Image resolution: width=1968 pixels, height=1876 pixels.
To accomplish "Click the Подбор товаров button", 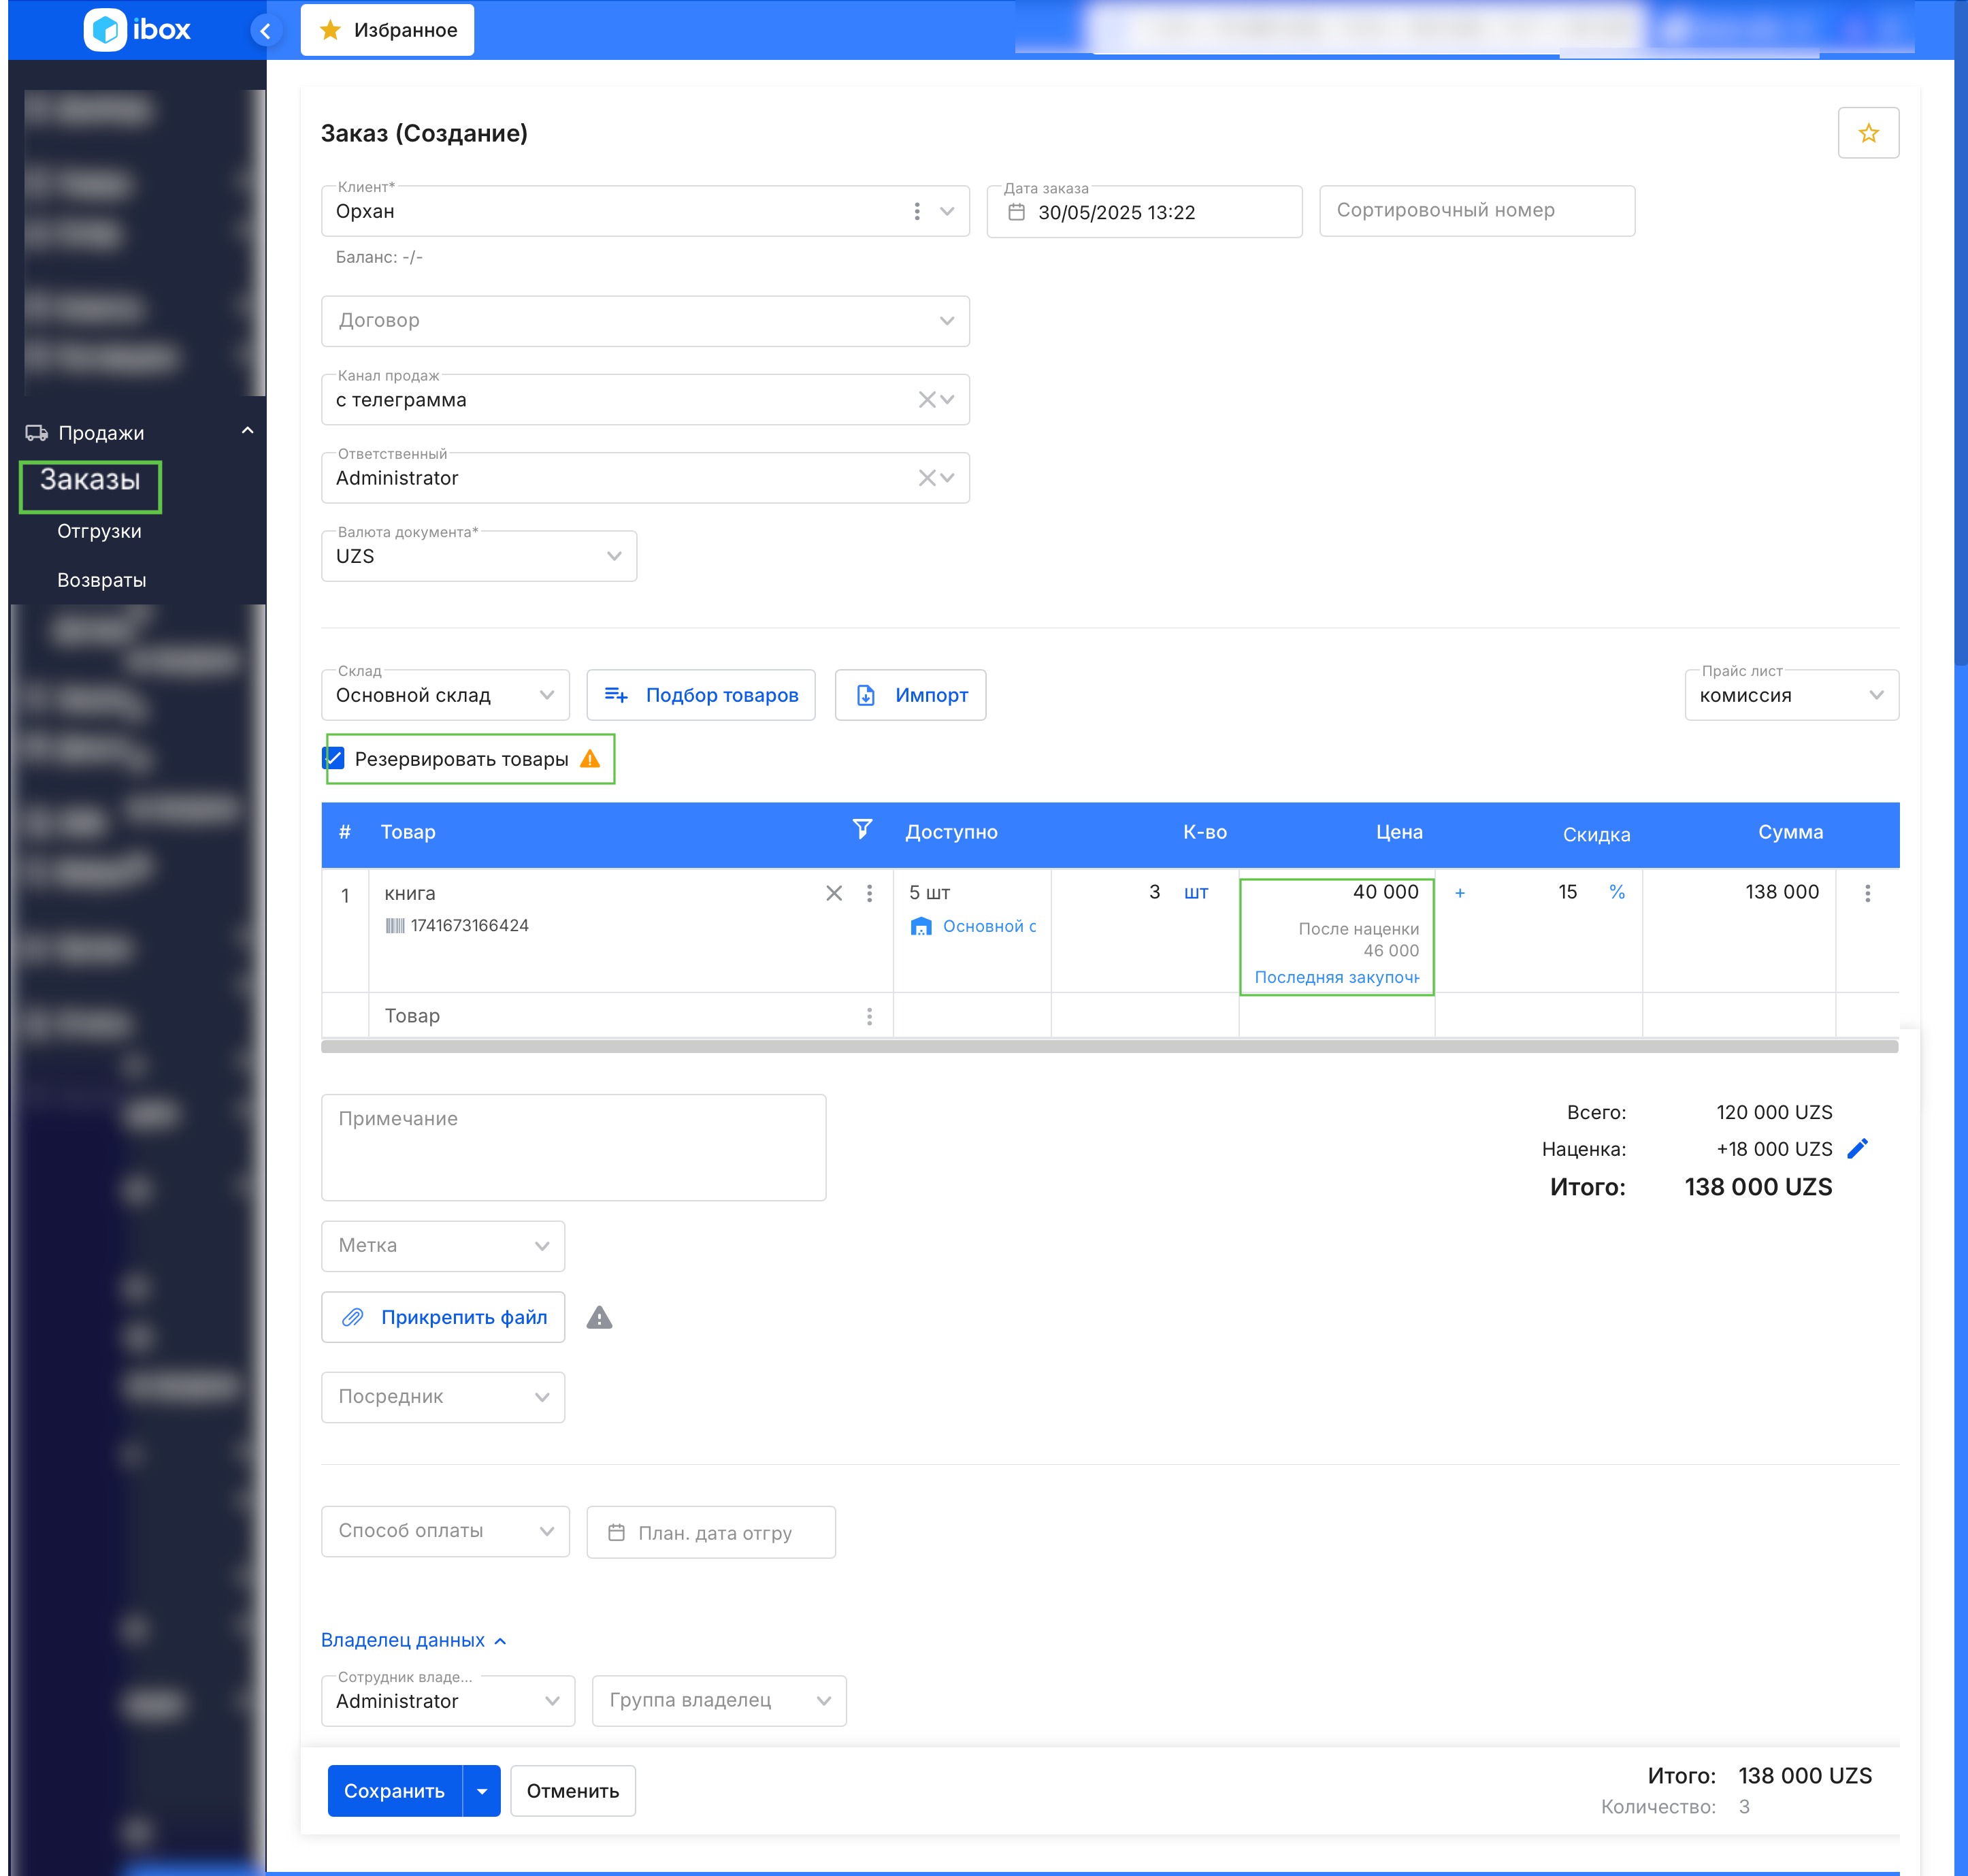I will [701, 695].
